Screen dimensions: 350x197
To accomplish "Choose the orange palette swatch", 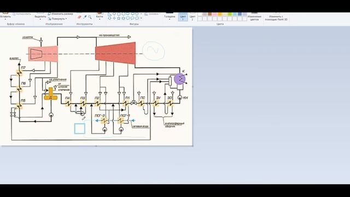I will point(220,14).
